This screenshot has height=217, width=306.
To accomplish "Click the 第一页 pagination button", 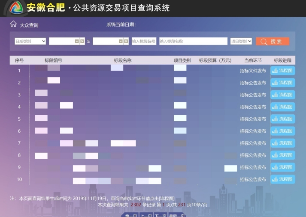I will point(131,215).
